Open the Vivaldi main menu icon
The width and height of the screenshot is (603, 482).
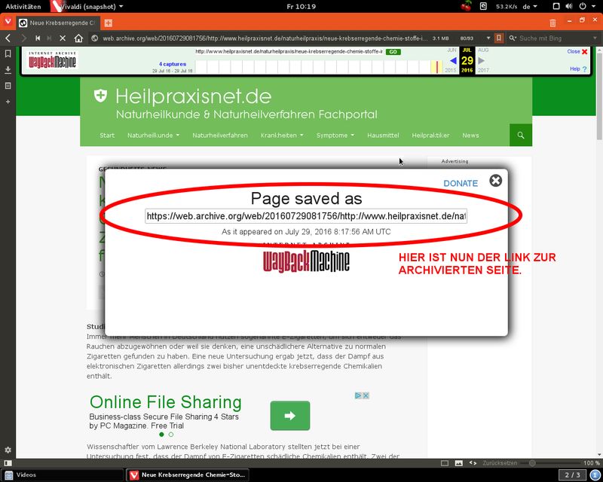(8, 23)
